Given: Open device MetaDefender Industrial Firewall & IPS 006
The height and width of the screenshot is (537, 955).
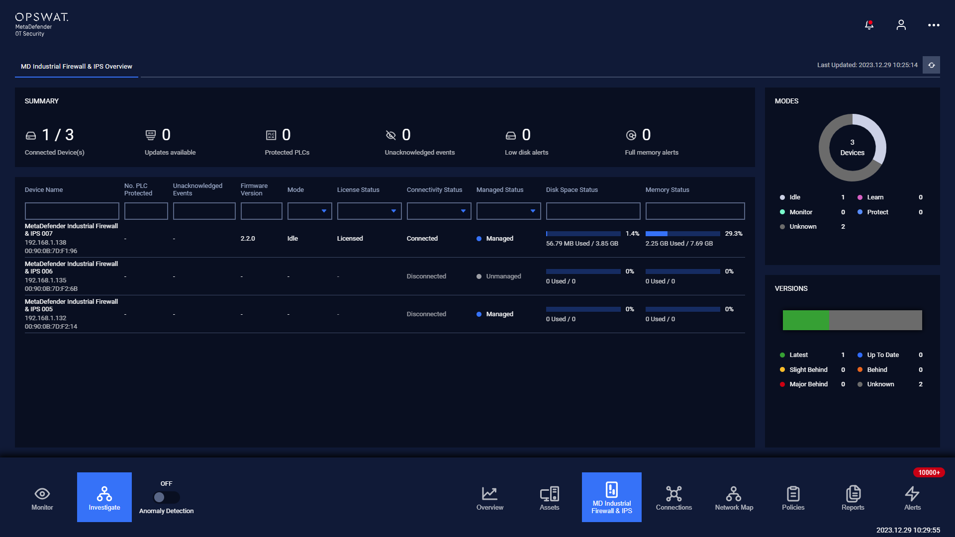Looking at the screenshot, I should click(72, 268).
